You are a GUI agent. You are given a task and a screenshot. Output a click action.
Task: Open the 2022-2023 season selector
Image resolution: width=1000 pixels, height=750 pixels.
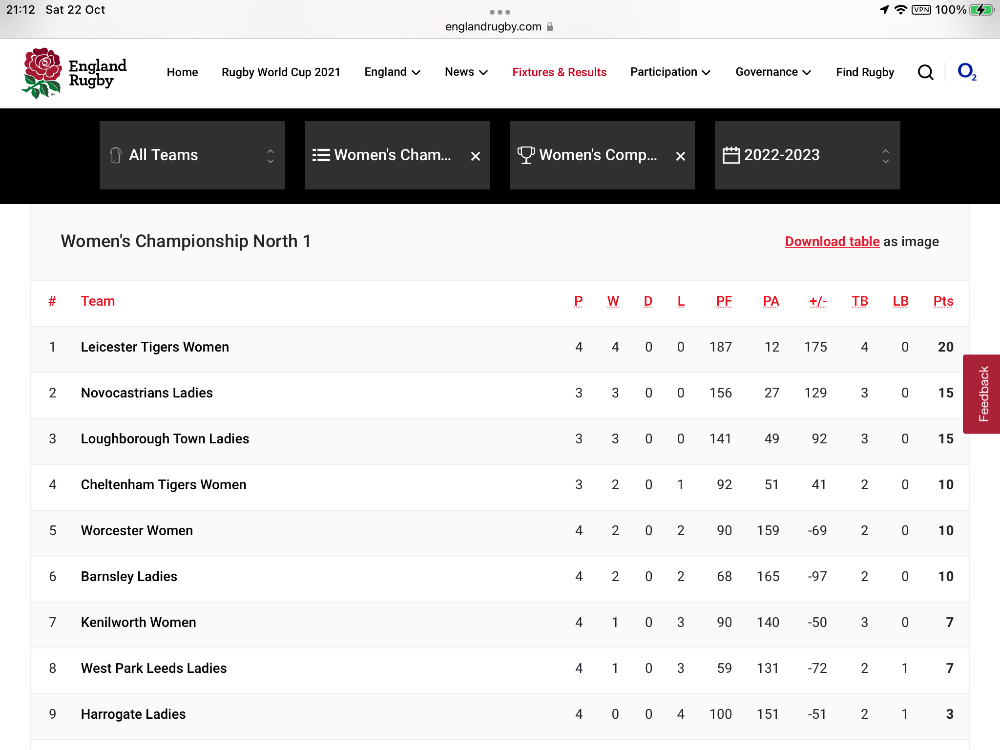(x=808, y=155)
